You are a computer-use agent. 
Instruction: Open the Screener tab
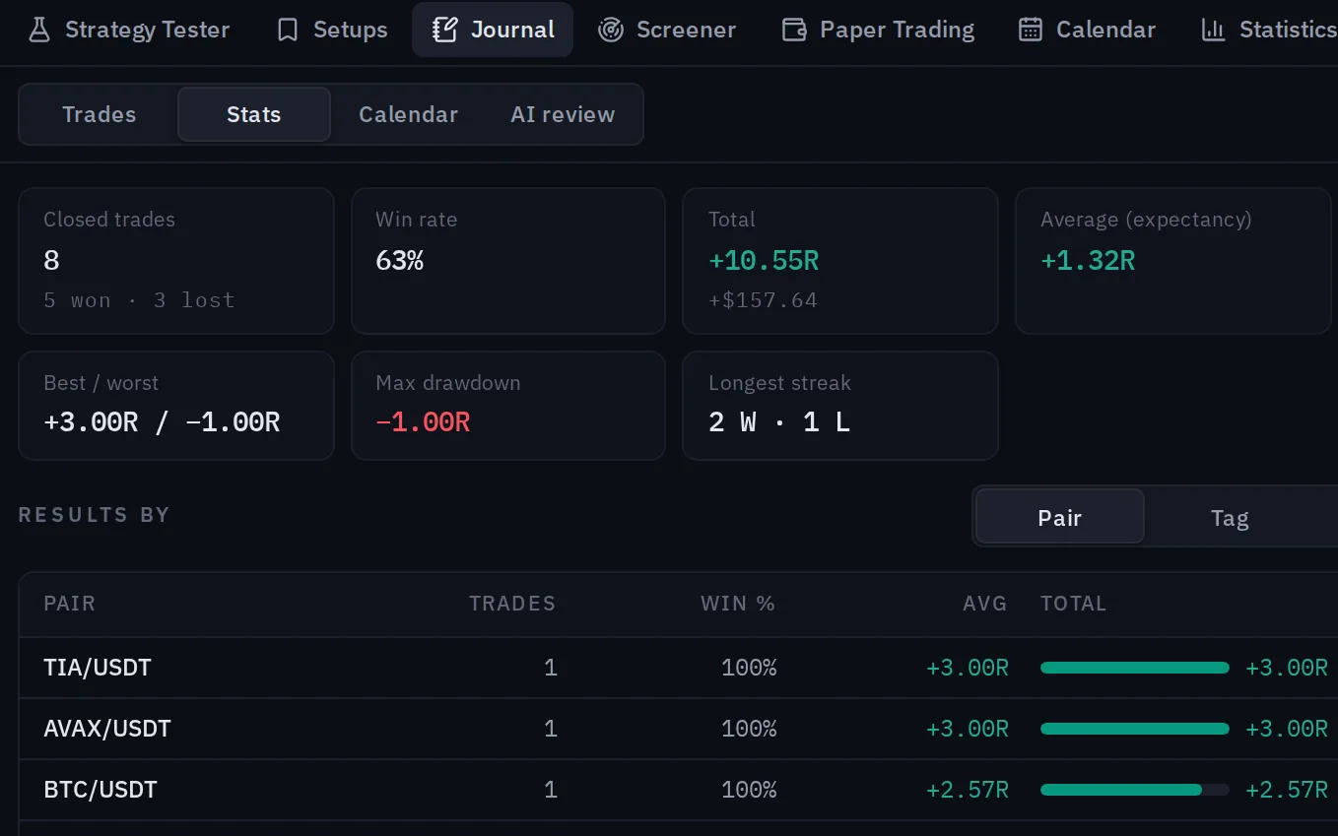coord(667,30)
